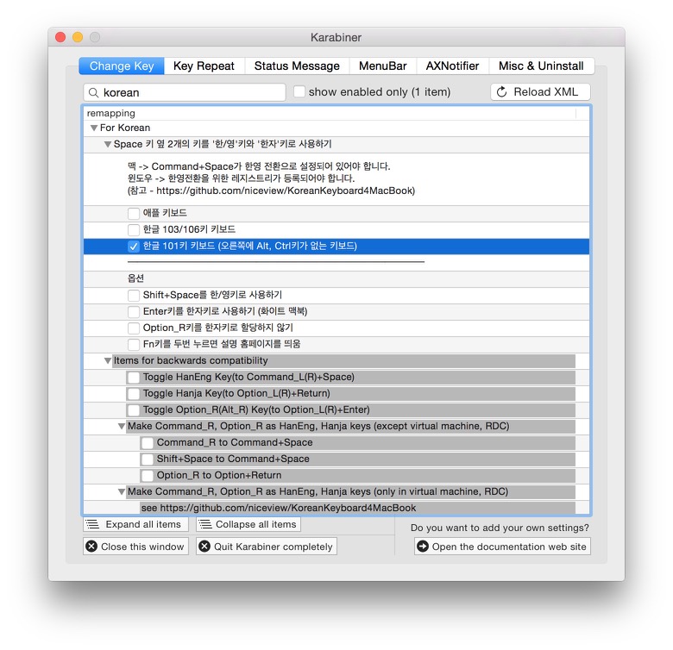
Task: Open the MenuBar tab
Action: click(x=382, y=66)
